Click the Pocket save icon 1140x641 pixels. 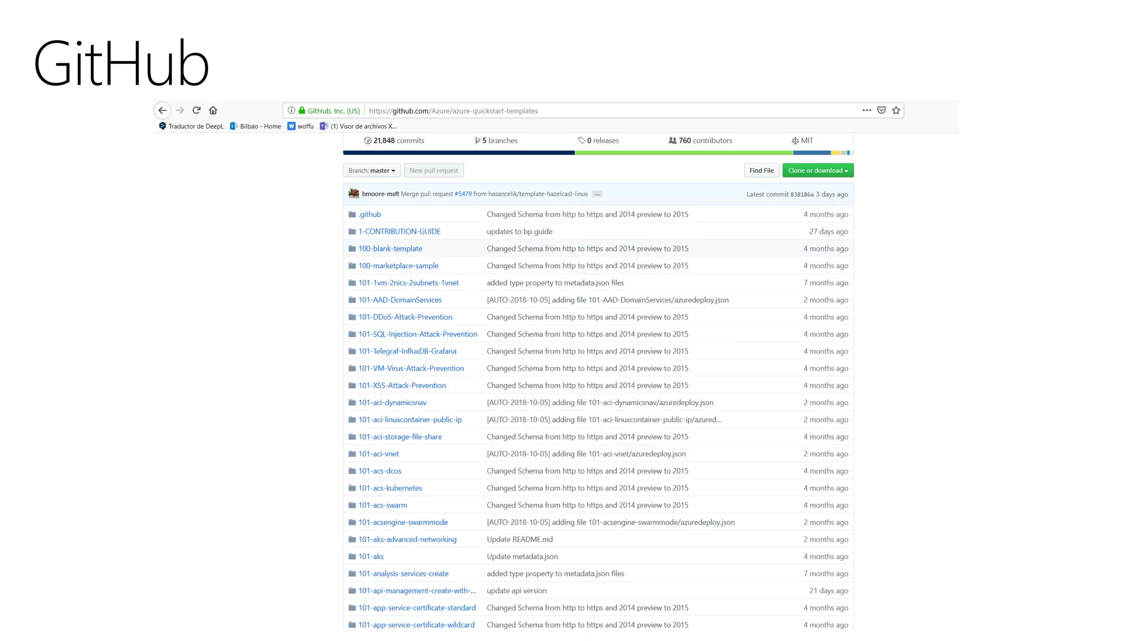pos(882,110)
